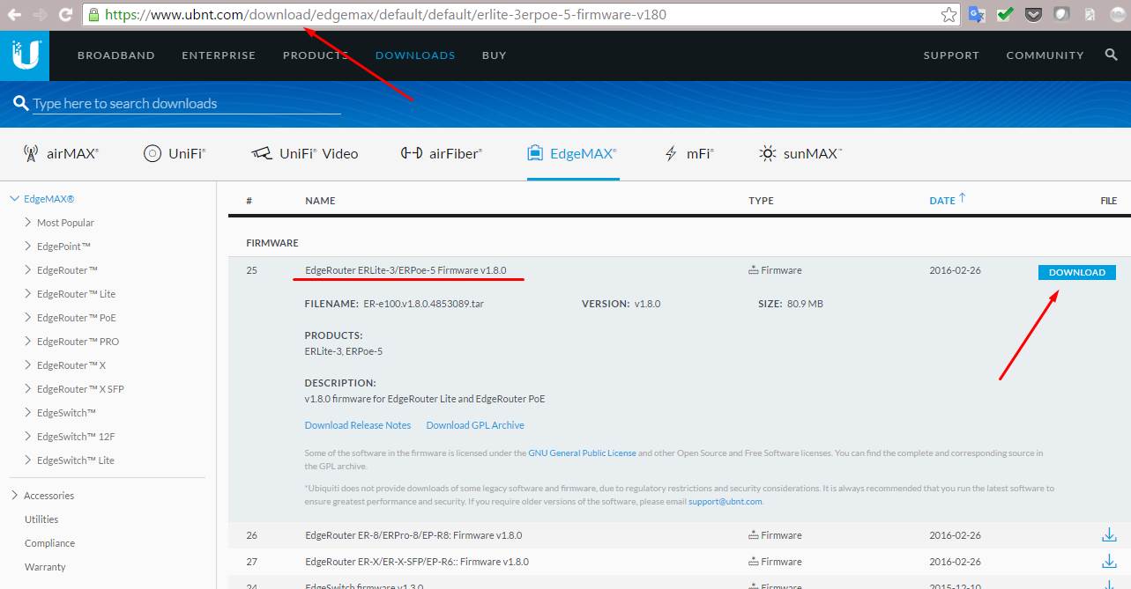Open the Downloads menu in top navigation
1131x589 pixels.
[x=415, y=55]
